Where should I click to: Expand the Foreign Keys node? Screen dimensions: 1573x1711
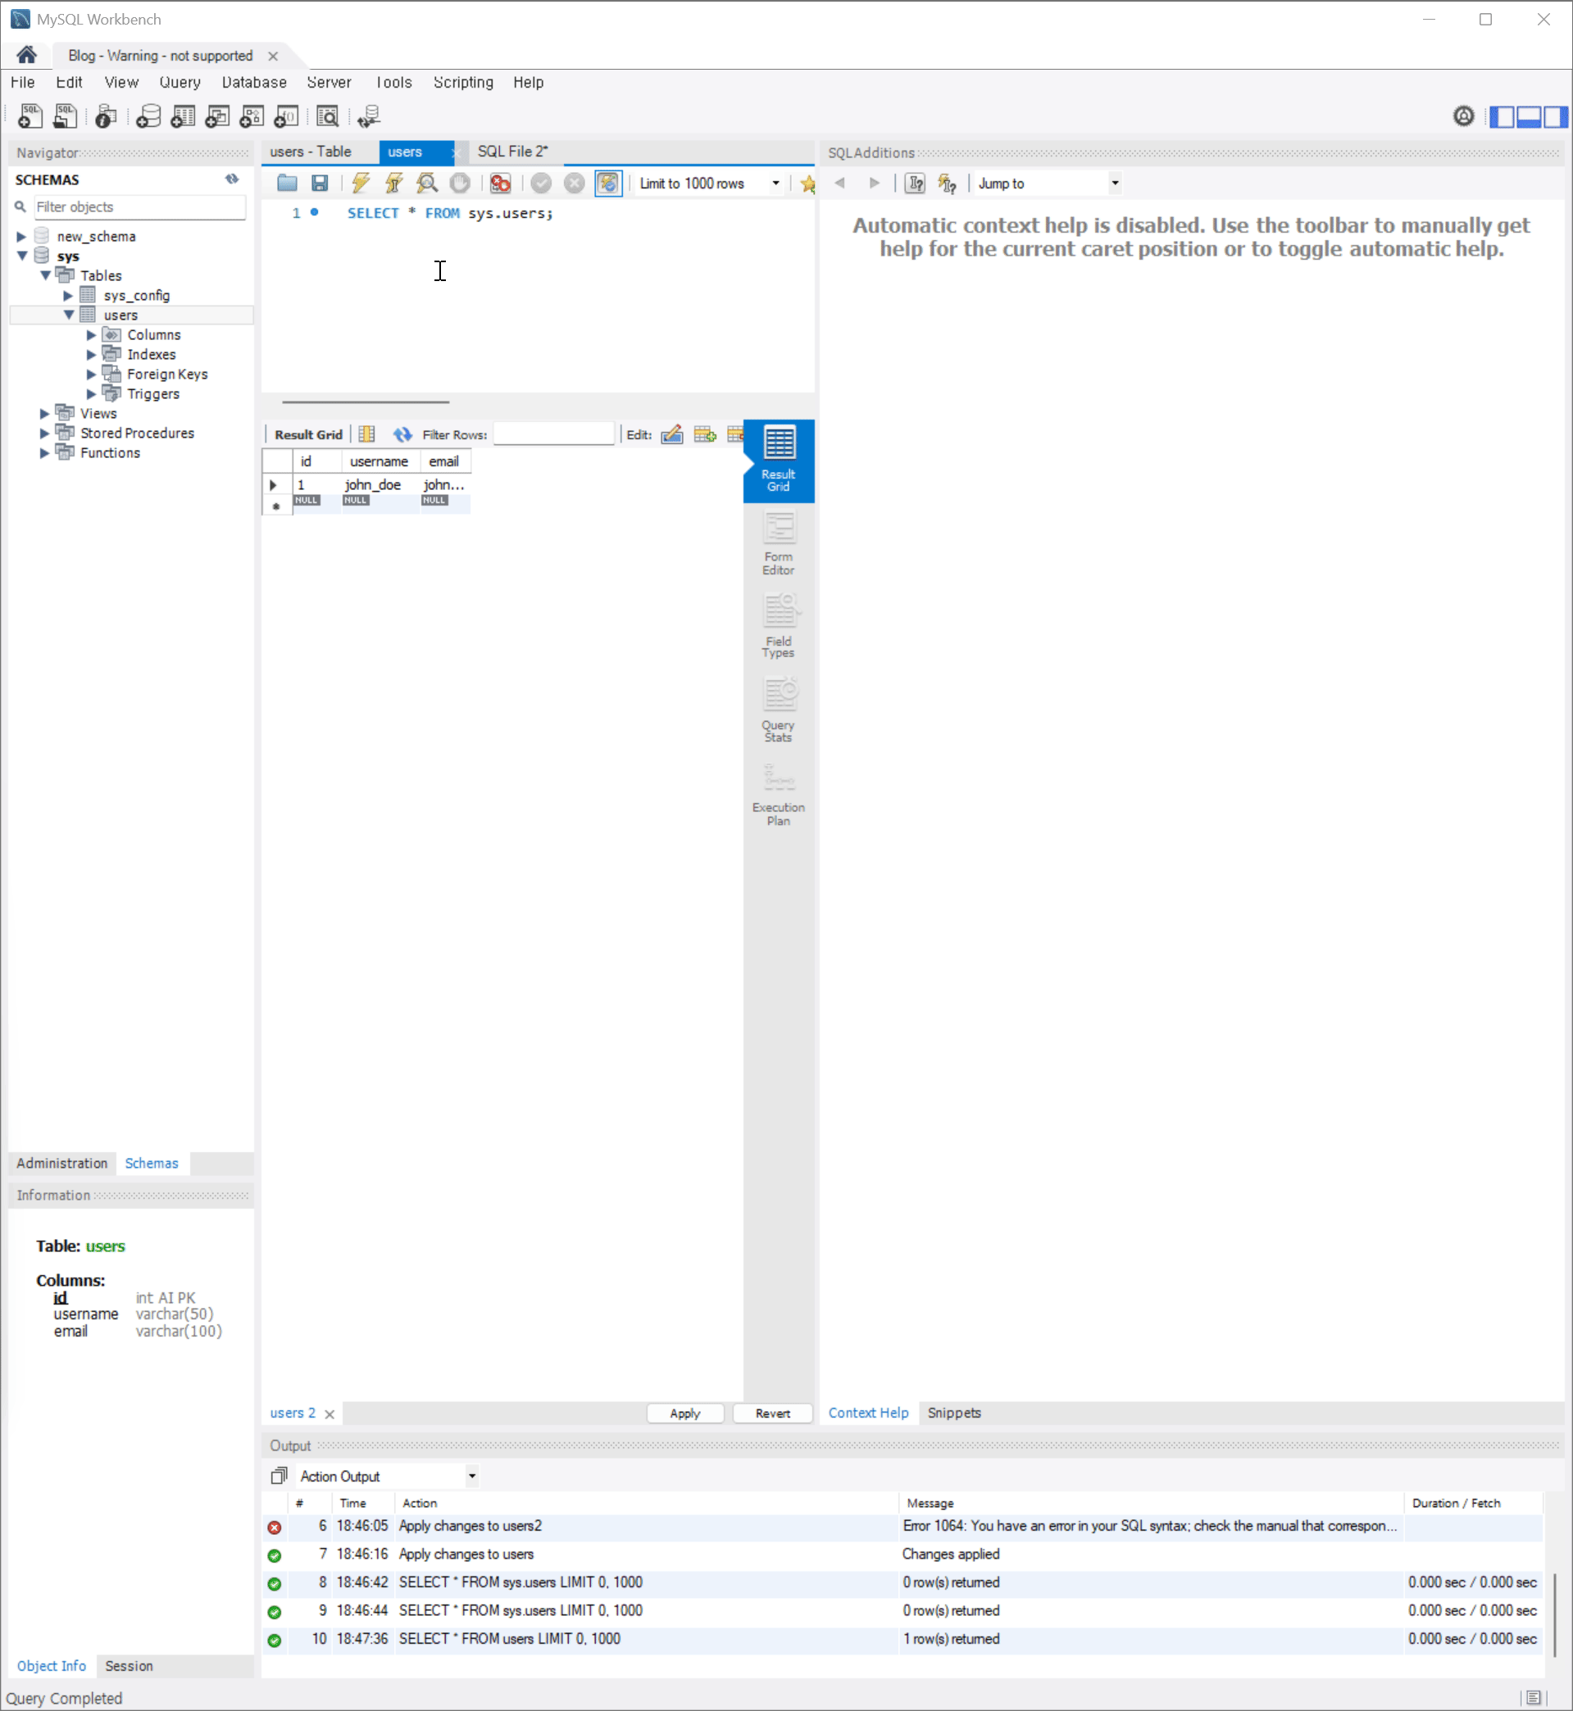pyautogui.click(x=92, y=374)
